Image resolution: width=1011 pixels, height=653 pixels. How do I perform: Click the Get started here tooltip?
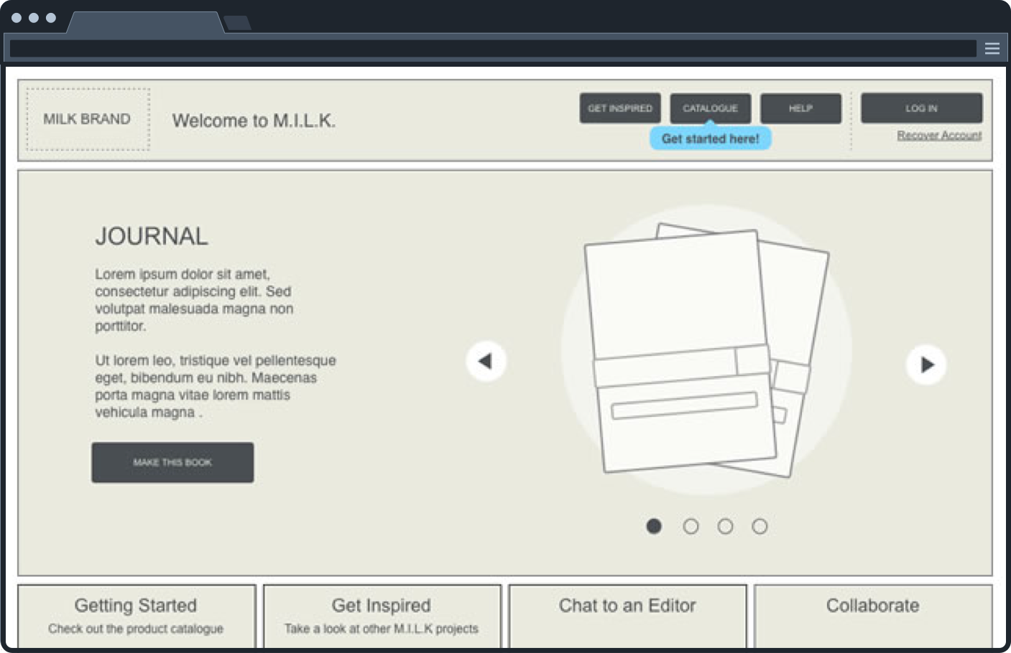coord(711,138)
